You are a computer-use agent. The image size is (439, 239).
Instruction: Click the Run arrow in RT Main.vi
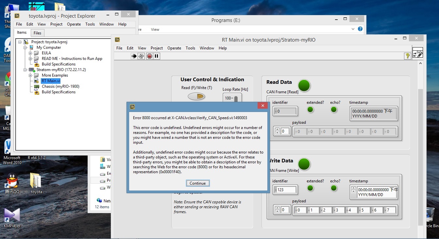click(x=134, y=56)
